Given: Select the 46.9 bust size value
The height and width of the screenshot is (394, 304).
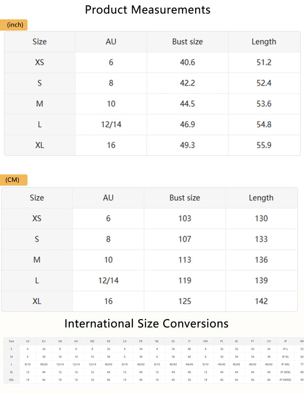Looking at the screenshot, I should [187, 125].
